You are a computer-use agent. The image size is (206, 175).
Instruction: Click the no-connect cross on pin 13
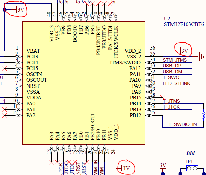(51, 162)
